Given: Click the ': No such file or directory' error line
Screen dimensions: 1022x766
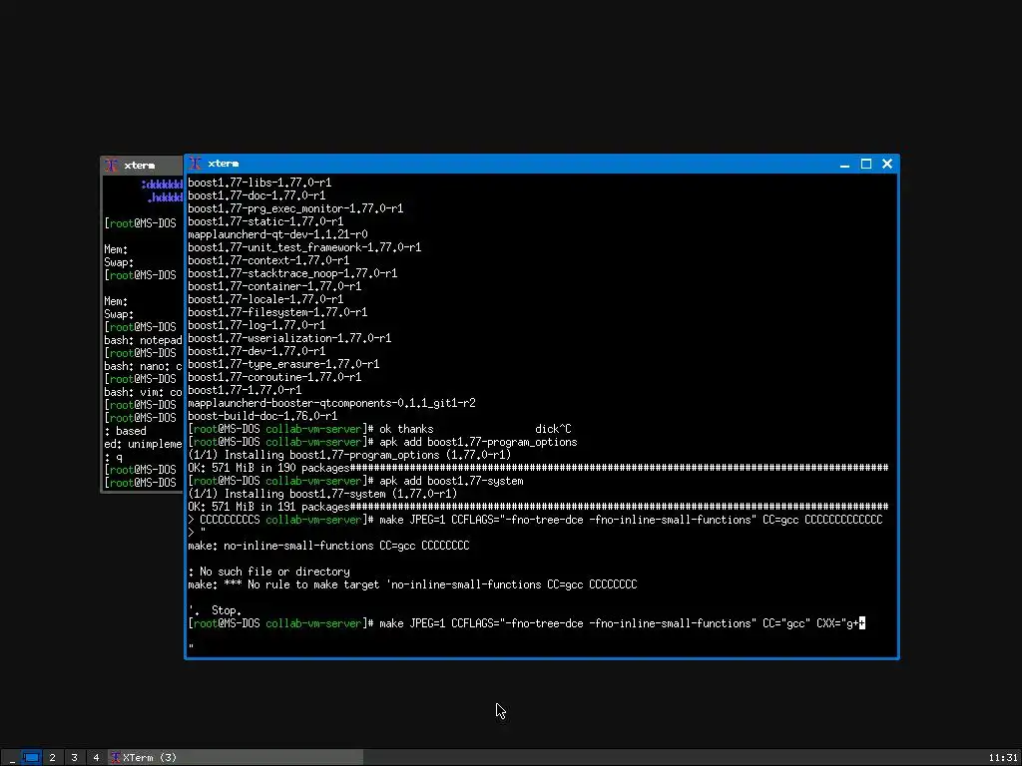Looking at the screenshot, I should (x=269, y=572).
